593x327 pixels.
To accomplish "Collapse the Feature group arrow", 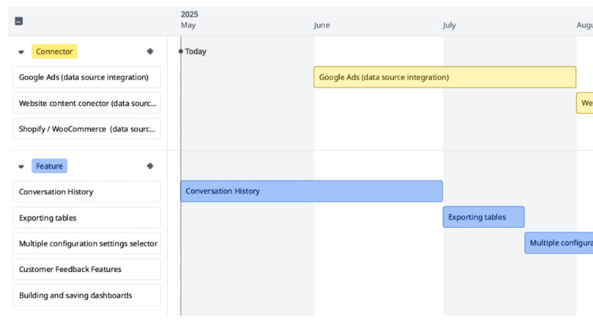I will tap(21, 166).
